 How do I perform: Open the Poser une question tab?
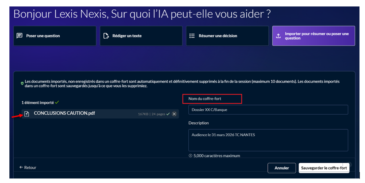55,36
